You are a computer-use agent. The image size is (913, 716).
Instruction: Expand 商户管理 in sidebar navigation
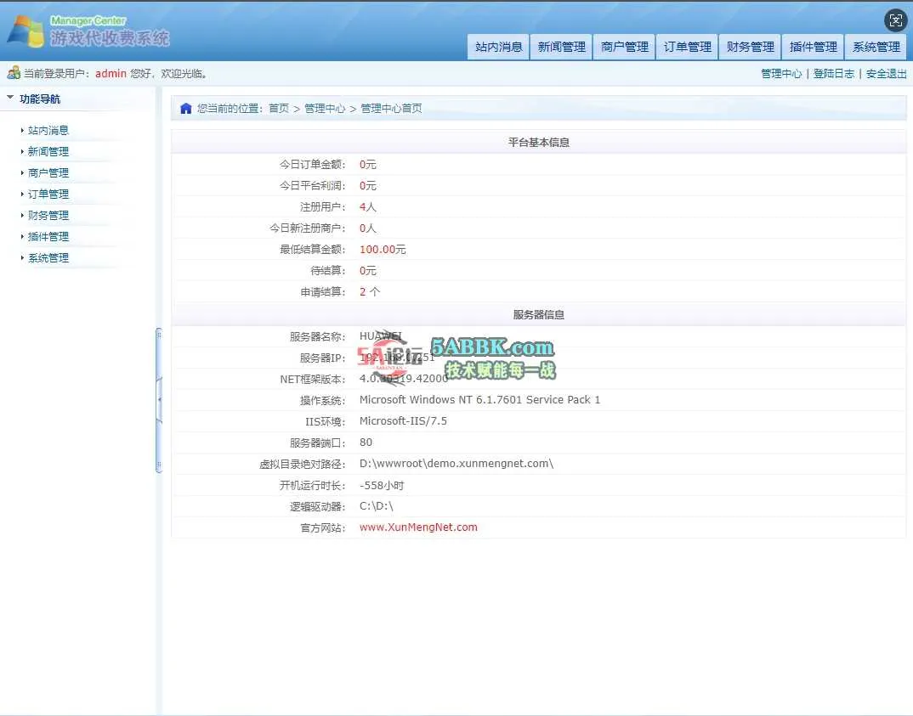[x=48, y=172]
